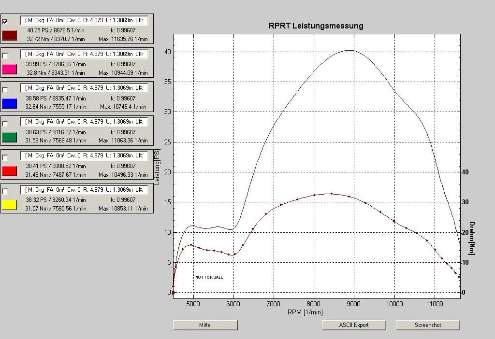
Task: Click the dark red color swatch
Action: [x=10, y=35]
